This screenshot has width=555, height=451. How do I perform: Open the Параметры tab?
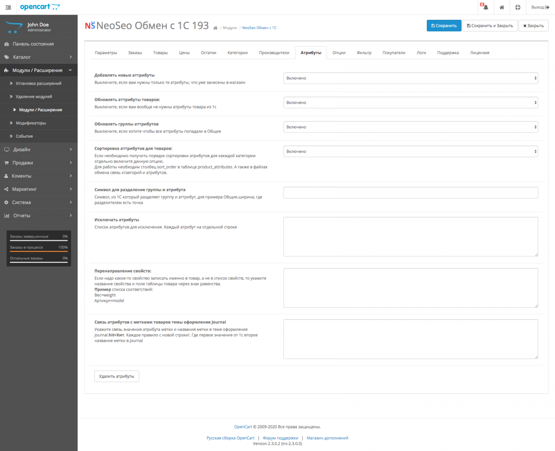(106, 53)
